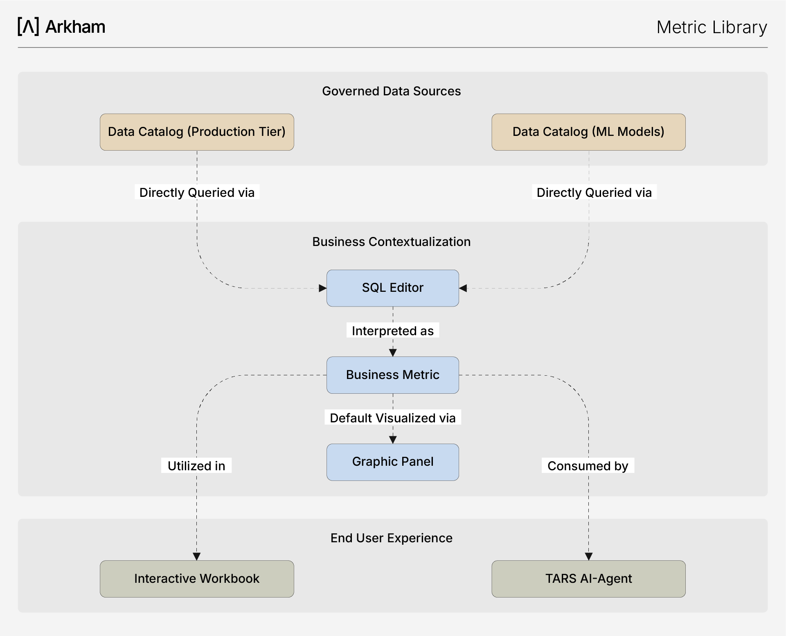Click the Business Contextualization heading
This screenshot has height=636, width=786.
pos(391,241)
